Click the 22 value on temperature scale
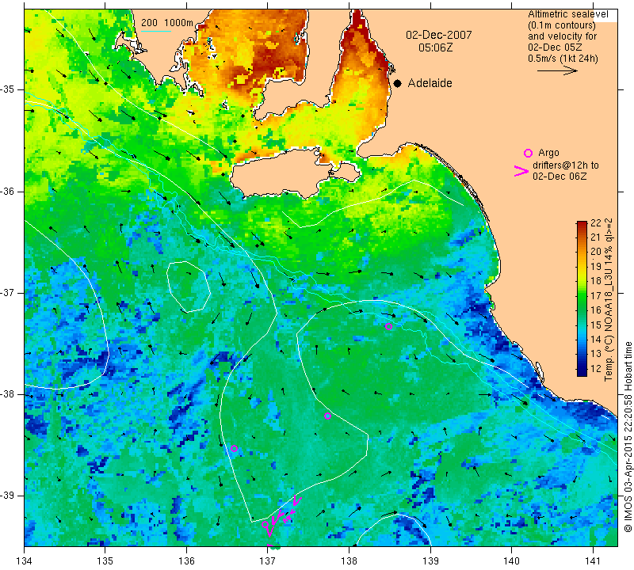634x570 pixels. pos(596,223)
